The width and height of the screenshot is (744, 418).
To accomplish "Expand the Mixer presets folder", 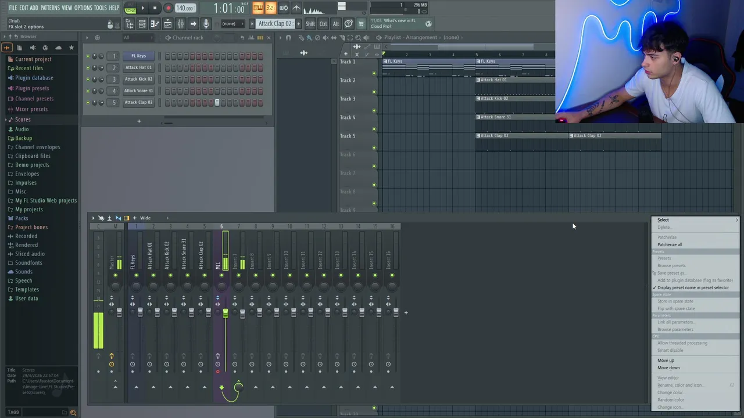I will coord(31,109).
